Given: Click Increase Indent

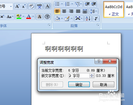Looking at the screenshot, I should (94, 4).
